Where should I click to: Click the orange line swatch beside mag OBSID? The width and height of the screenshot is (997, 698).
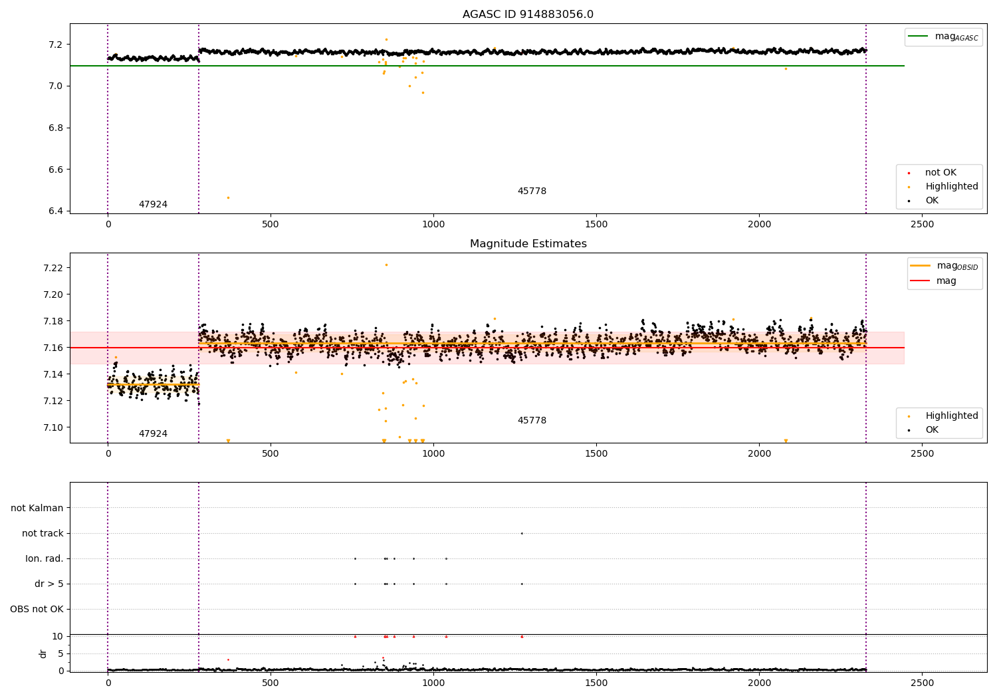920,266
